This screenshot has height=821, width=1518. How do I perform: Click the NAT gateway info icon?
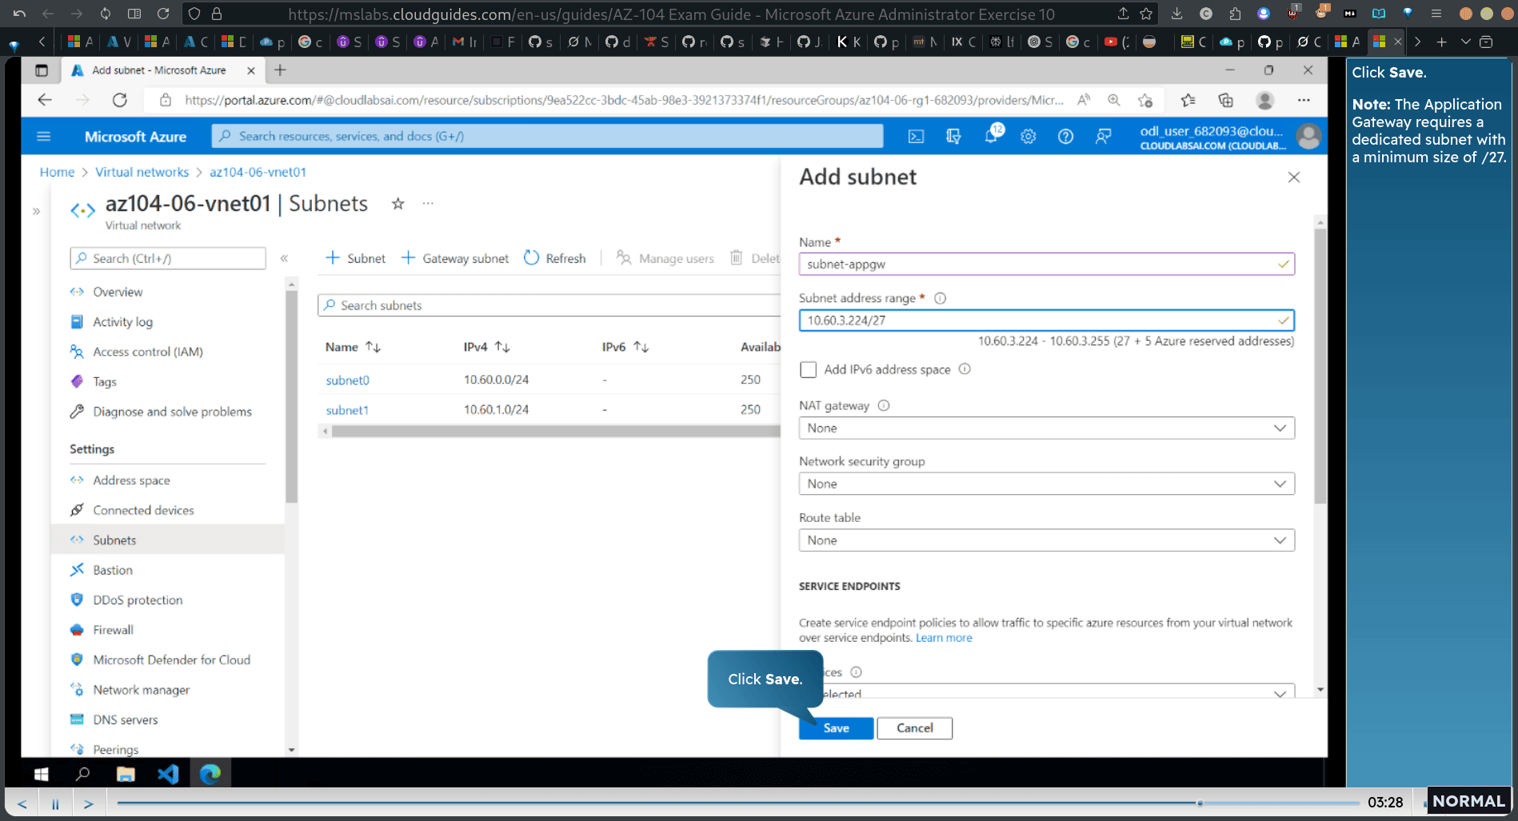[884, 405]
